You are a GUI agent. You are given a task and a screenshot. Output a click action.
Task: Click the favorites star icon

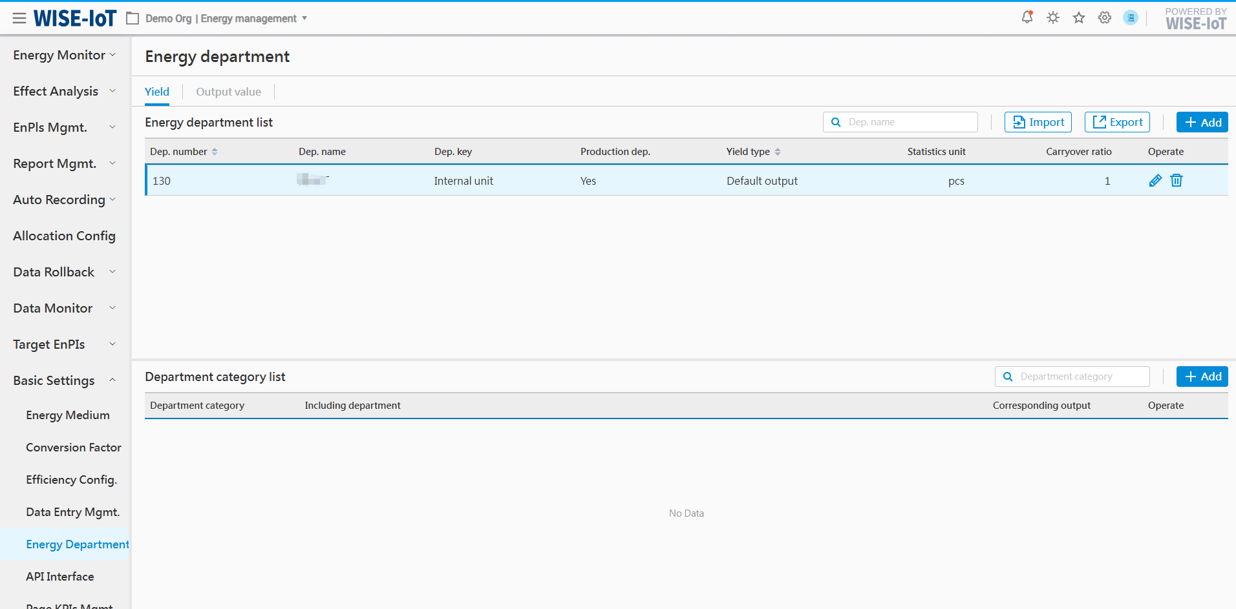tap(1079, 17)
